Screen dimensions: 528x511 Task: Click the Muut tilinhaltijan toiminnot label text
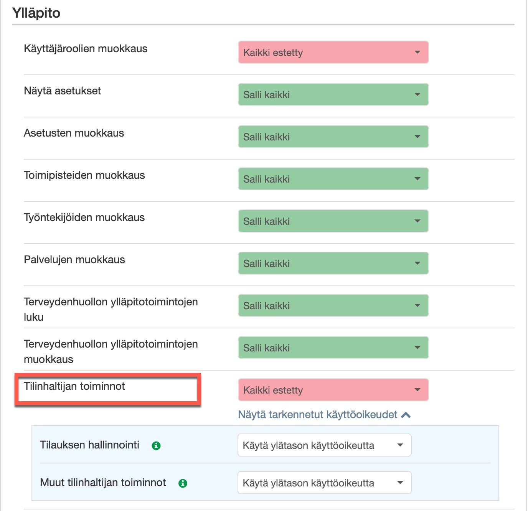pyautogui.click(x=103, y=483)
